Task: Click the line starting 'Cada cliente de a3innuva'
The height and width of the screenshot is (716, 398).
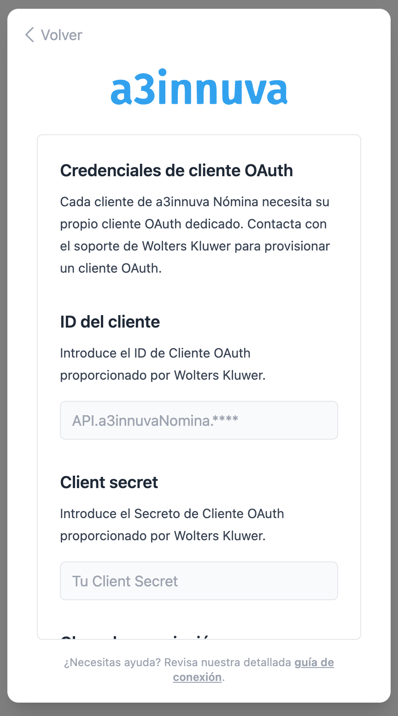Action: (x=194, y=202)
